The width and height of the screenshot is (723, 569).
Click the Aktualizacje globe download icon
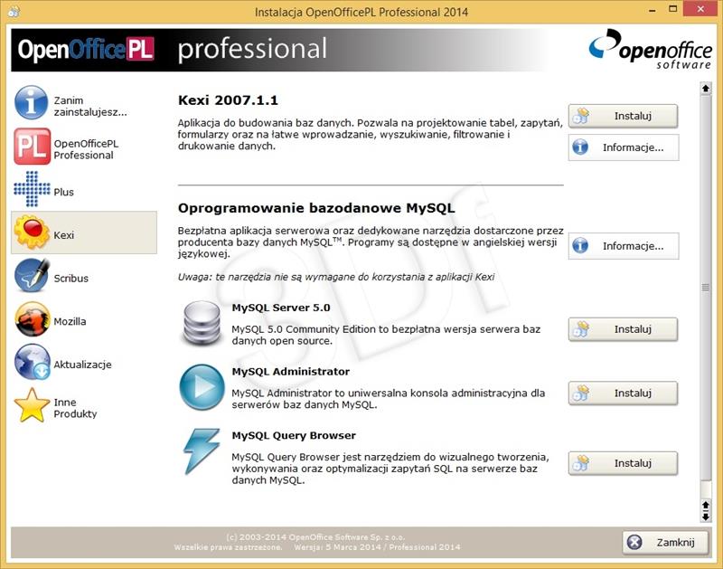pos(32,361)
